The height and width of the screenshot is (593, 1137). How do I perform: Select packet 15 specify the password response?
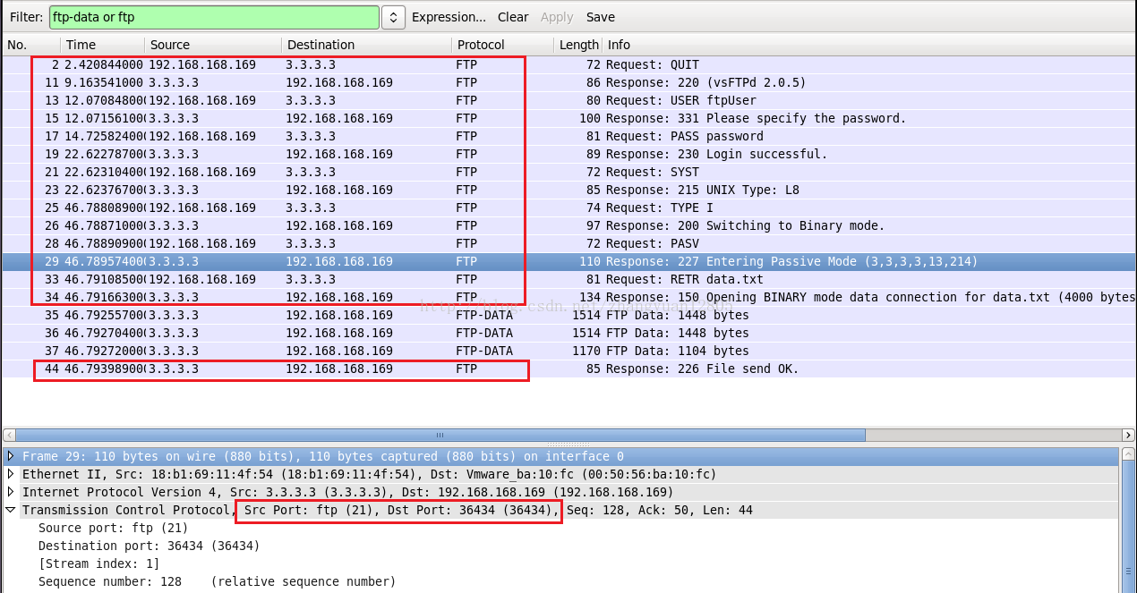point(568,118)
